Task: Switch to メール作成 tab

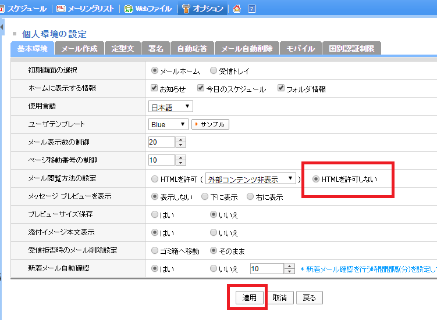Action: pyautogui.click(x=80, y=49)
